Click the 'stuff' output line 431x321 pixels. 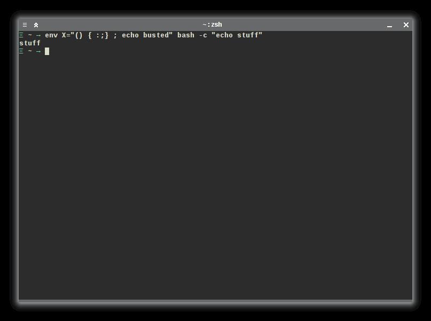(x=30, y=43)
